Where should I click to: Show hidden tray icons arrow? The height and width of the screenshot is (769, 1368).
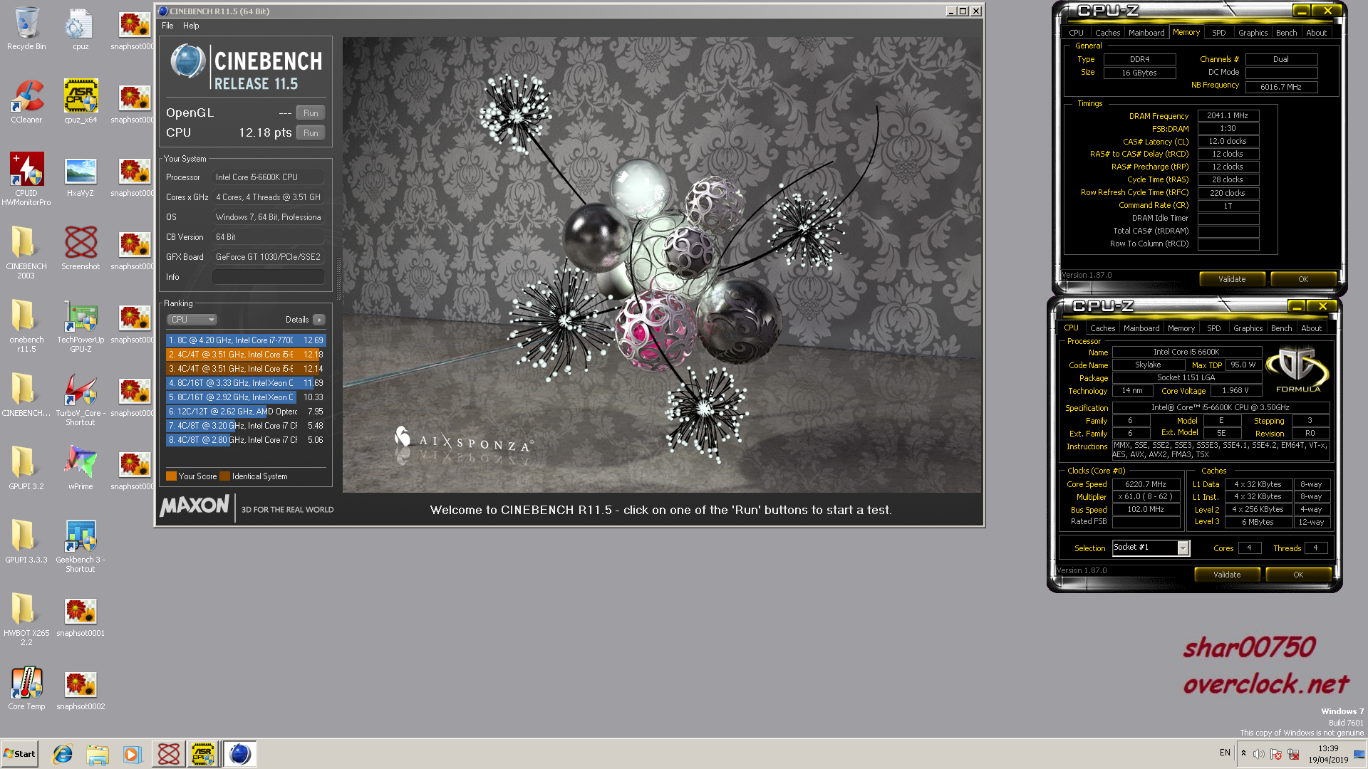[x=1243, y=753]
